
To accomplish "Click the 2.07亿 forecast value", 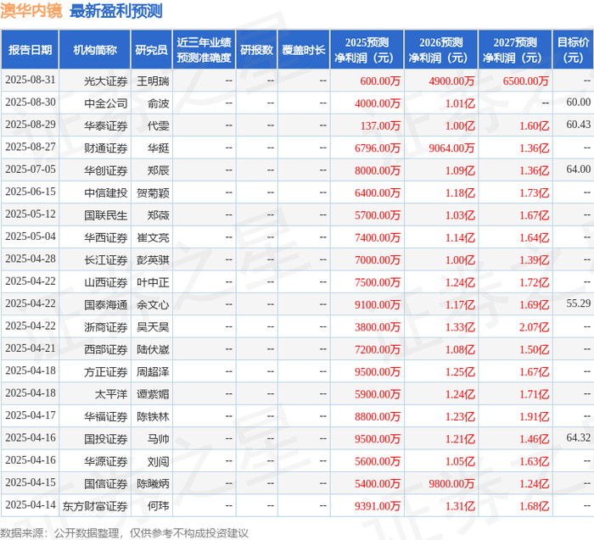I will click(534, 327).
